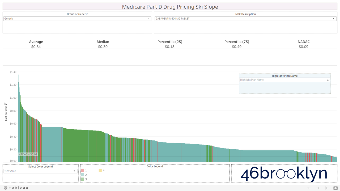340x191 pixels.
Task: Click the Color Legend heading
Action: (155, 166)
